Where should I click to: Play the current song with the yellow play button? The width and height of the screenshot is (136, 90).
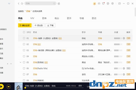[1, 86]
